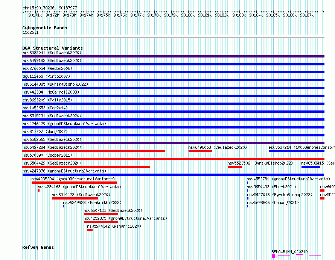
Task: Select the nsv5944342 (Almarri2020) label
Action: point(114,226)
